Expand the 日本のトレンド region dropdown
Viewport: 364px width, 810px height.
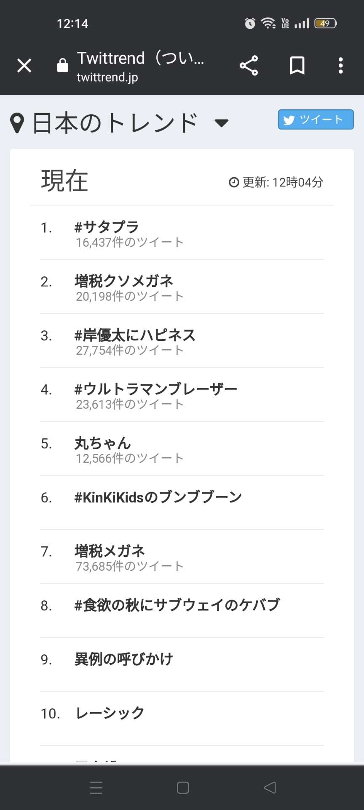pos(221,123)
